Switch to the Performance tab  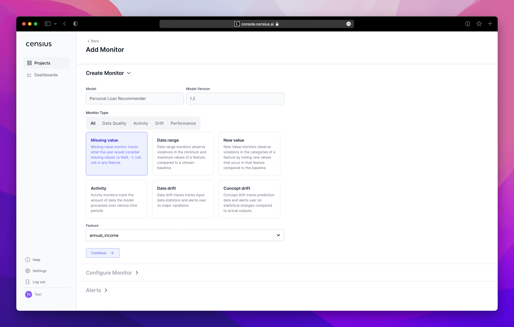click(183, 123)
